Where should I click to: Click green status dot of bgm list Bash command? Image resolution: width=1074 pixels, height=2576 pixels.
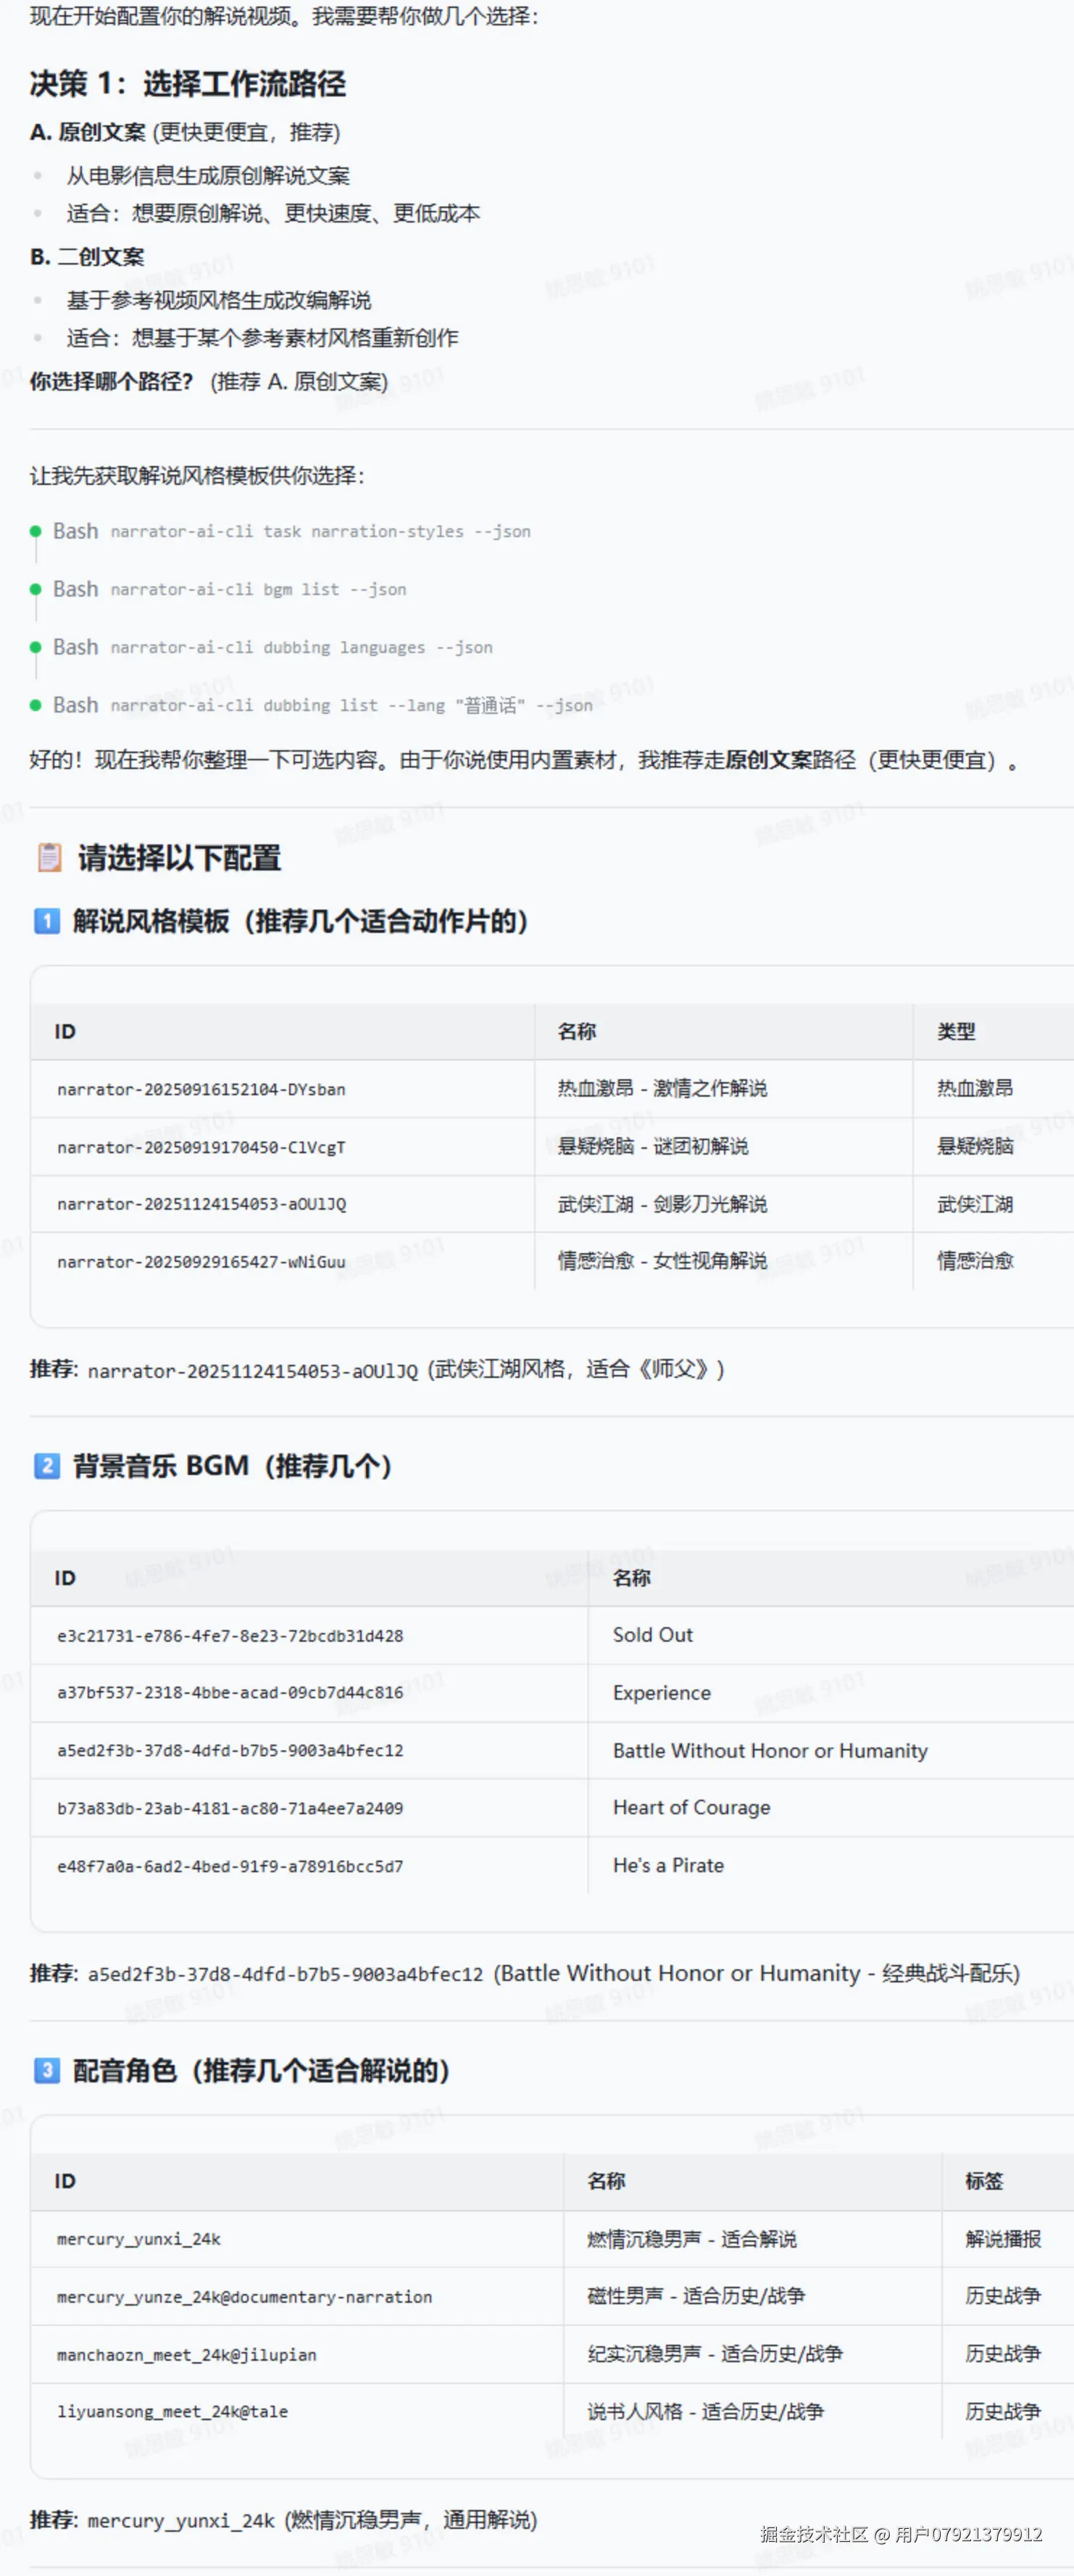click(36, 589)
